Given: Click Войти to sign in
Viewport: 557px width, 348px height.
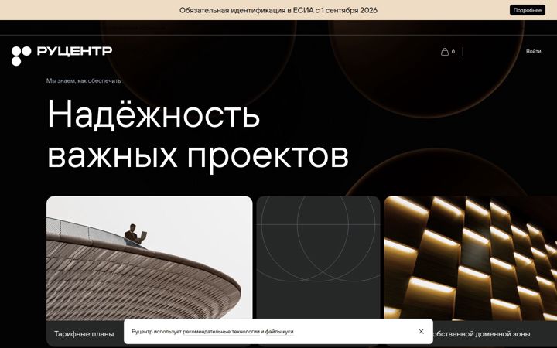Looking at the screenshot, I should pos(533,52).
